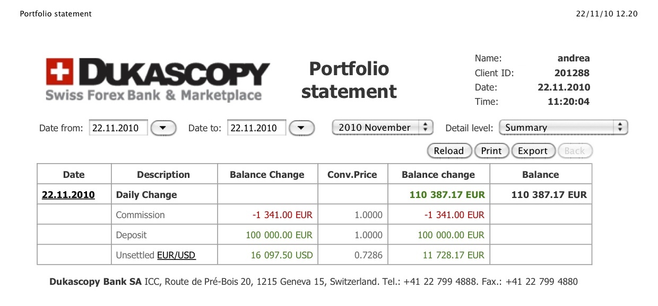Click the Dukascopy Swiss cross logo
This screenshot has height=306, width=658.
tap(59, 71)
